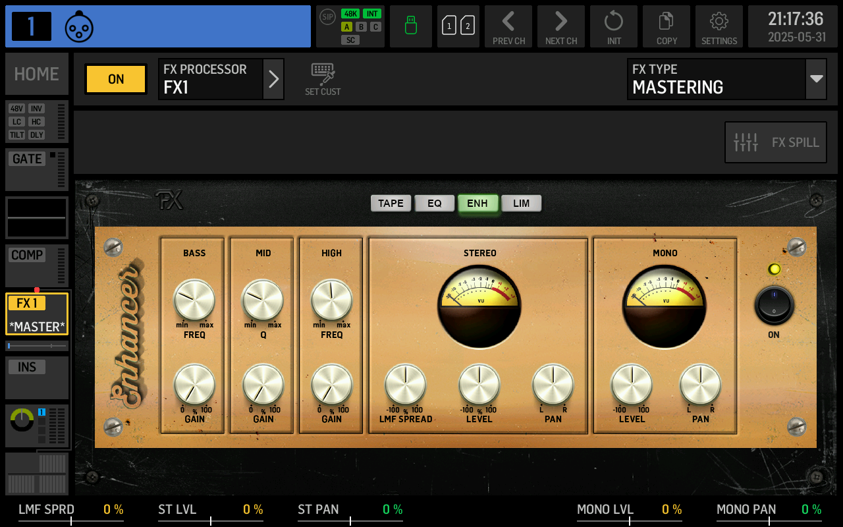Click the INIT reset icon
The height and width of the screenshot is (527, 843).
click(614, 26)
